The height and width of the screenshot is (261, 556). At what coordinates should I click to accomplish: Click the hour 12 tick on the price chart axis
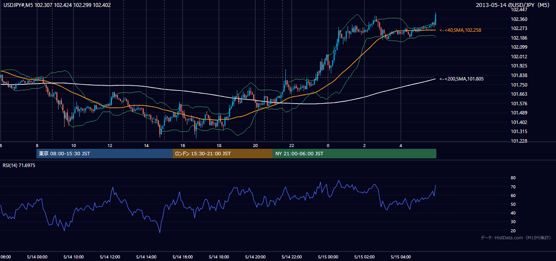pos(110,145)
